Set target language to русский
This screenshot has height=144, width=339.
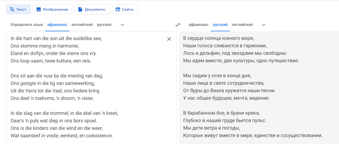(x=220, y=25)
